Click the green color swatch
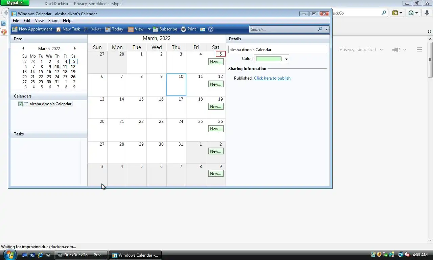The width and height of the screenshot is (433, 260). point(269,59)
